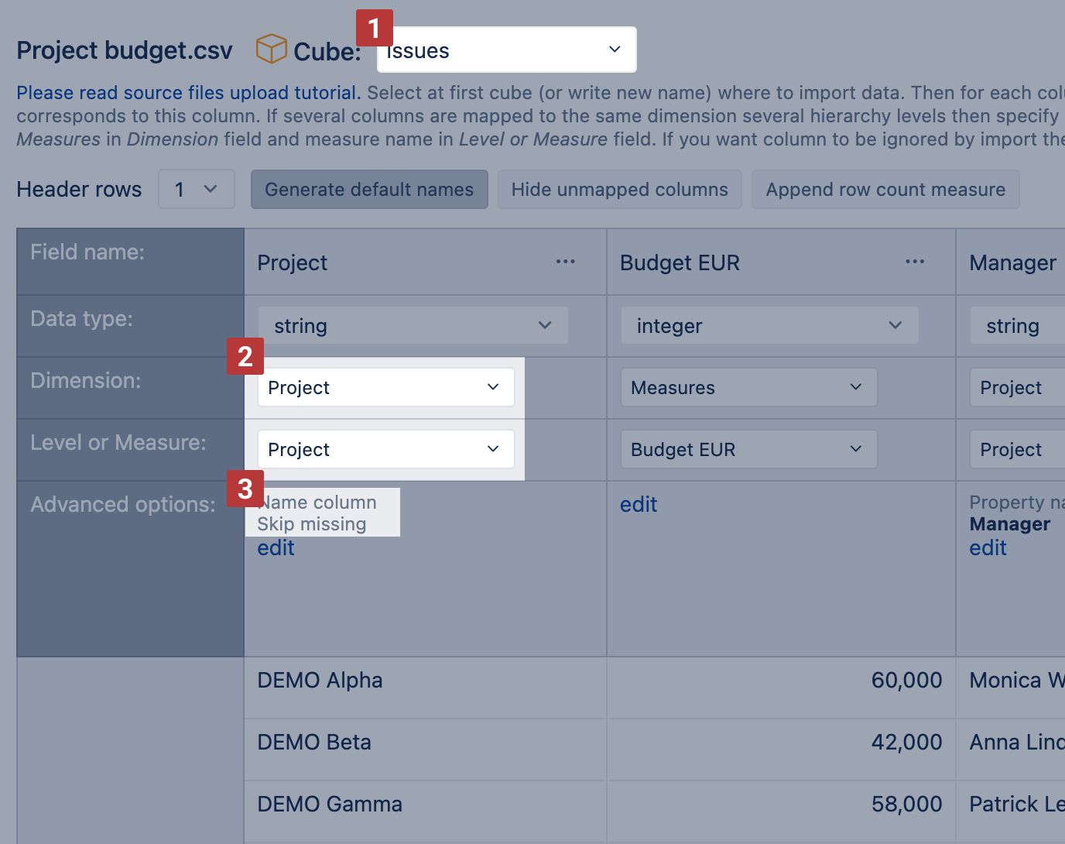1065x844 pixels.
Task: Open Project column Dimension dropdown
Action: pyautogui.click(x=385, y=387)
